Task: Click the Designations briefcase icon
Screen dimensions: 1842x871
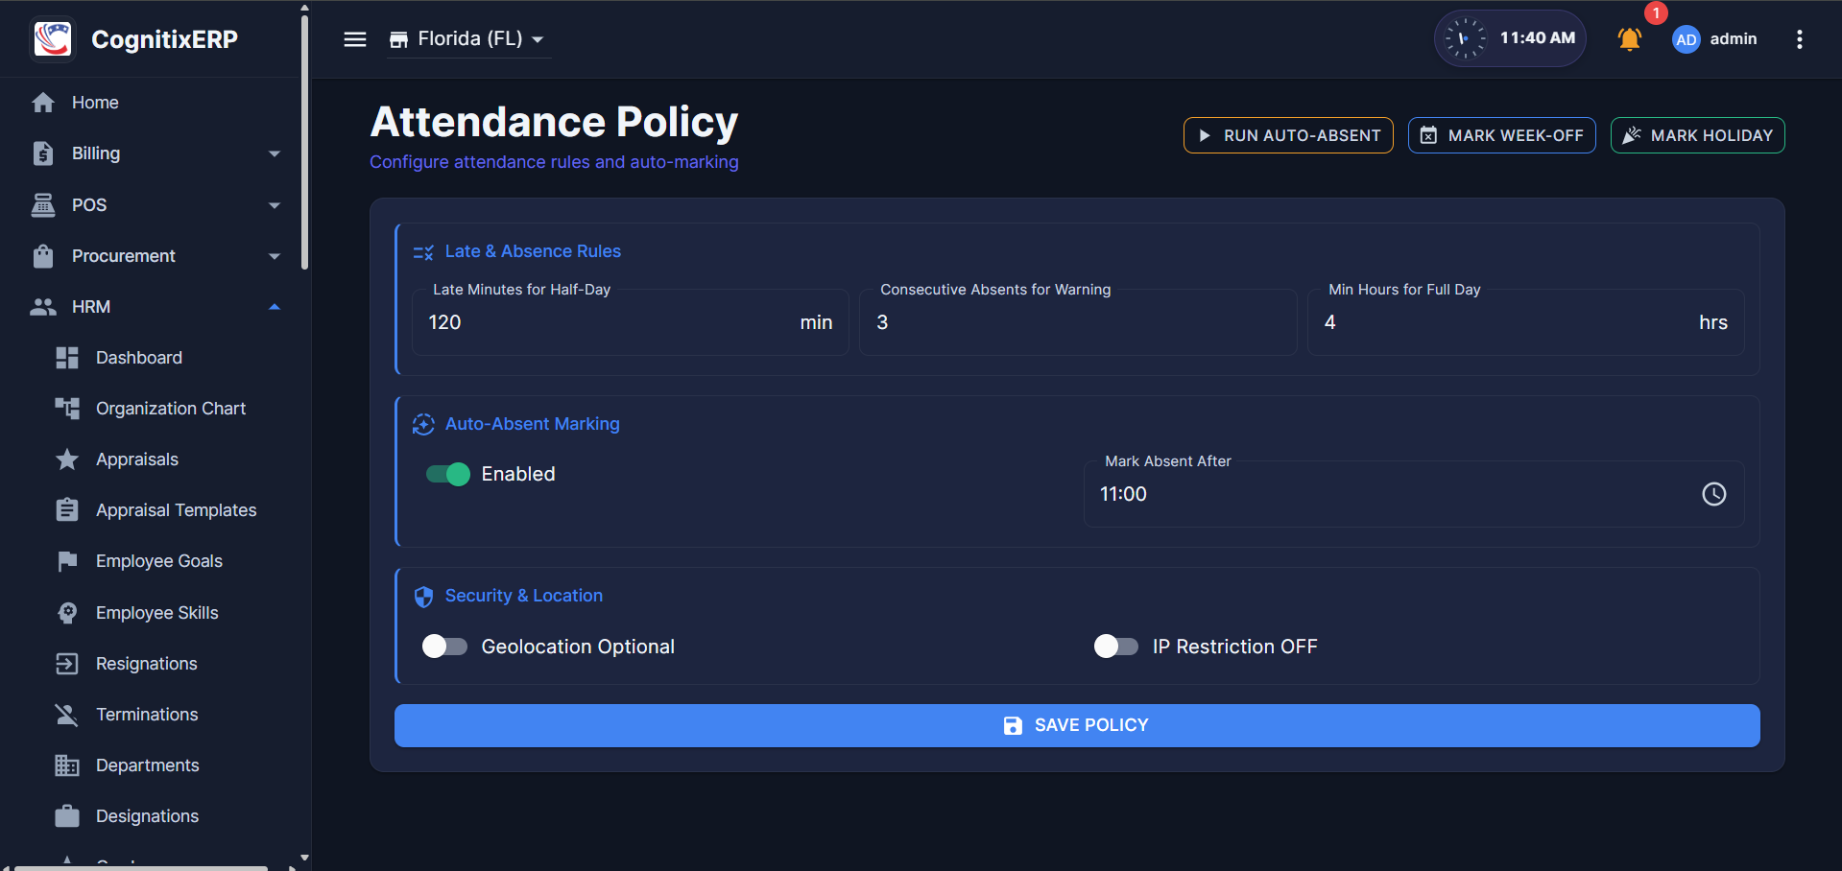Action: click(67, 816)
